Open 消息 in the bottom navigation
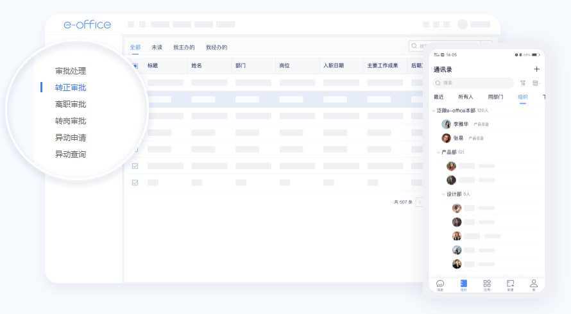571x314 pixels. click(440, 284)
